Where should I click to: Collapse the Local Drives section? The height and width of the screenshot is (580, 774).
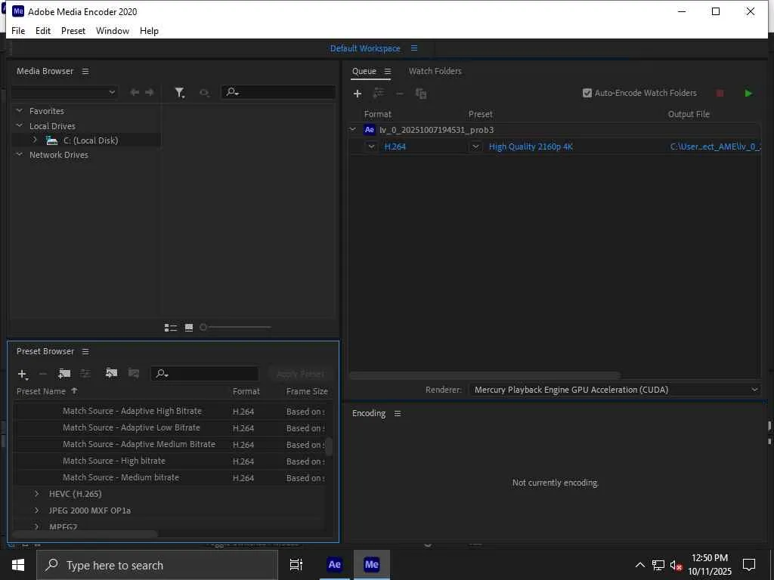(19, 126)
